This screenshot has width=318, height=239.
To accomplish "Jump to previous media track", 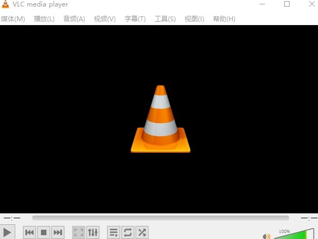I will (x=30, y=232).
